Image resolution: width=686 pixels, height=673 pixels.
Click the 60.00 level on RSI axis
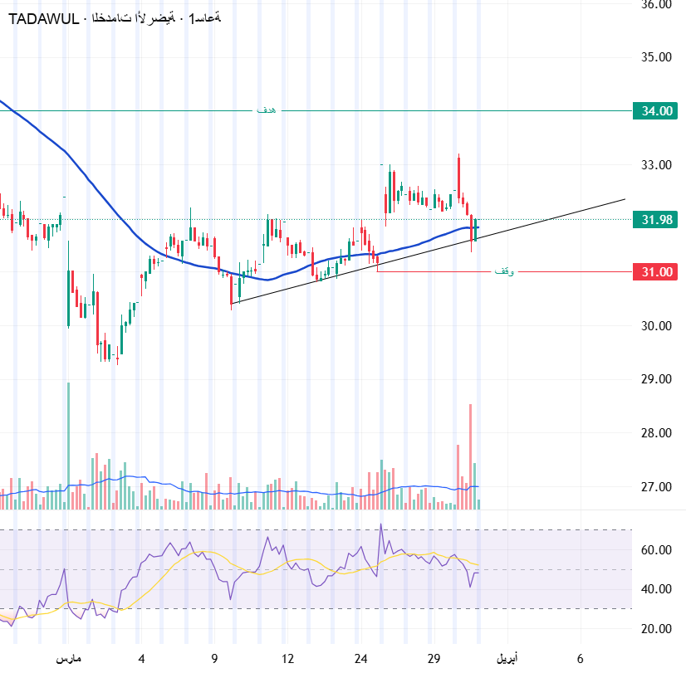coord(656,549)
